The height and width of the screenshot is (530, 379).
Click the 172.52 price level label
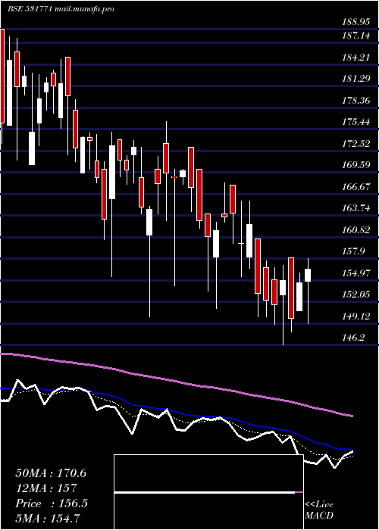point(356,144)
